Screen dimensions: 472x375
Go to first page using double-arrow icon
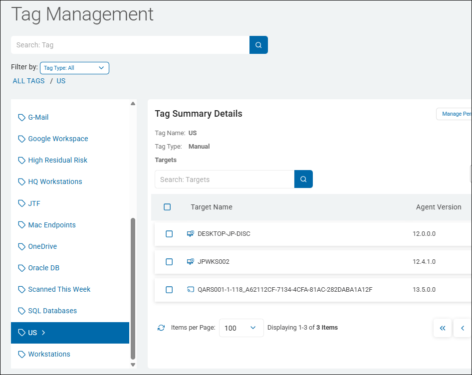[443, 328]
